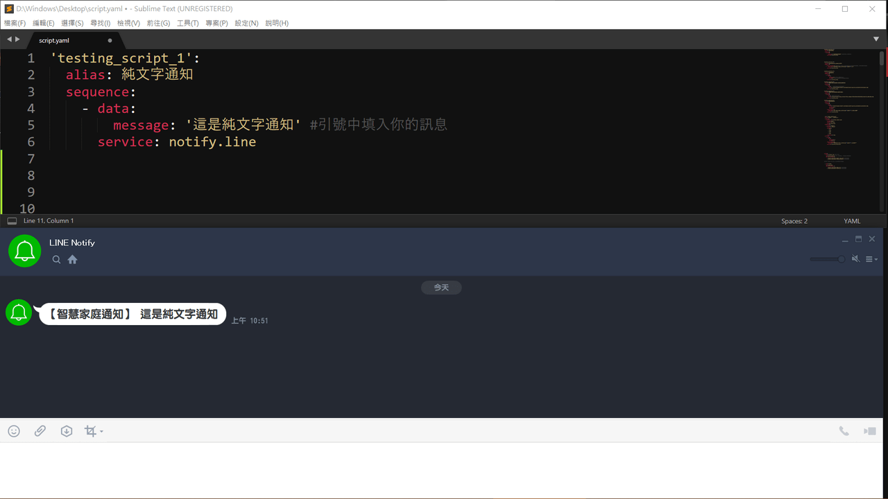
Task: Place cursor on the alias key
Action: coord(85,75)
